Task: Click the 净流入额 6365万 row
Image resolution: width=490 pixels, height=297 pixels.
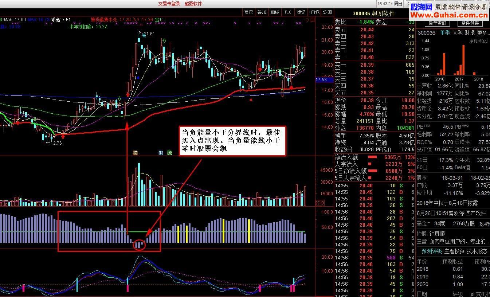Action: [375, 157]
